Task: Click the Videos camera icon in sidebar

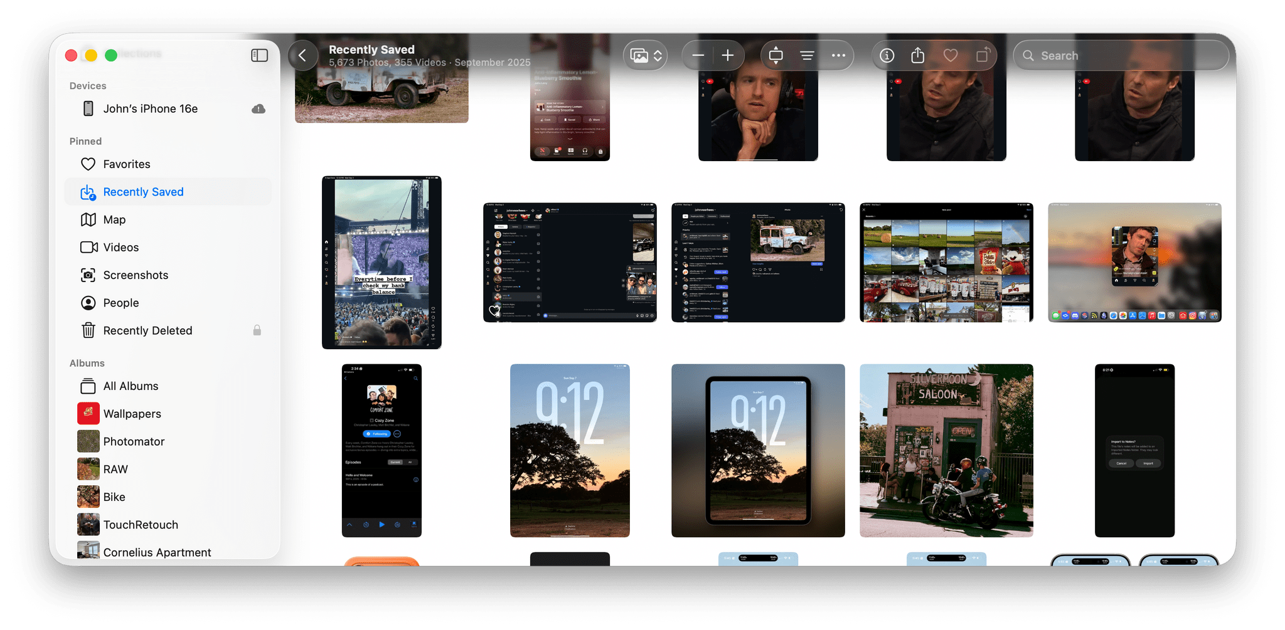Action: [88, 247]
